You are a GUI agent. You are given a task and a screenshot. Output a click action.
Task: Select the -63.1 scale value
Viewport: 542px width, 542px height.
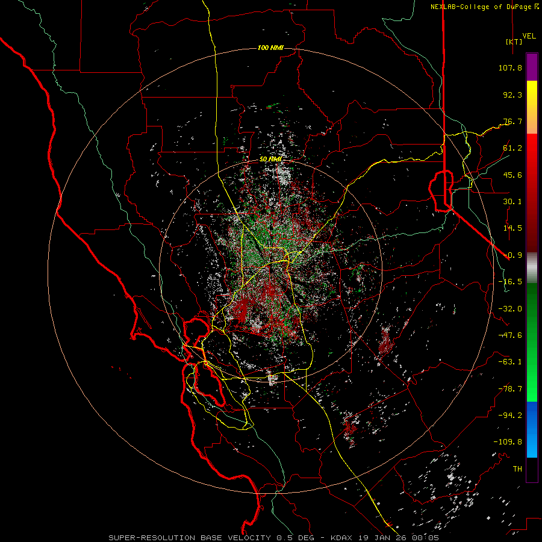[510, 362]
